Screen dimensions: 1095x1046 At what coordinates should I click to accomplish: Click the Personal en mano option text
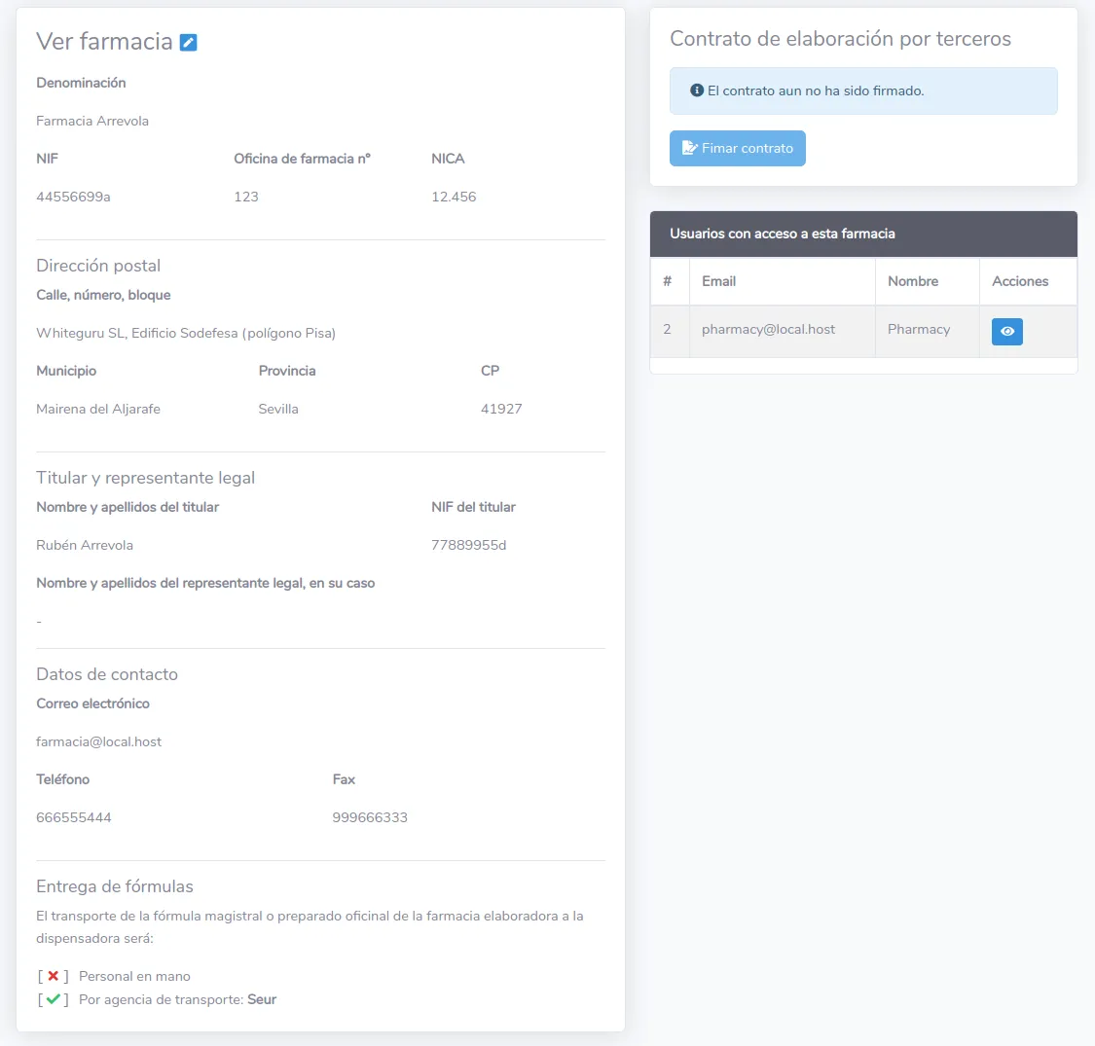pos(134,976)
